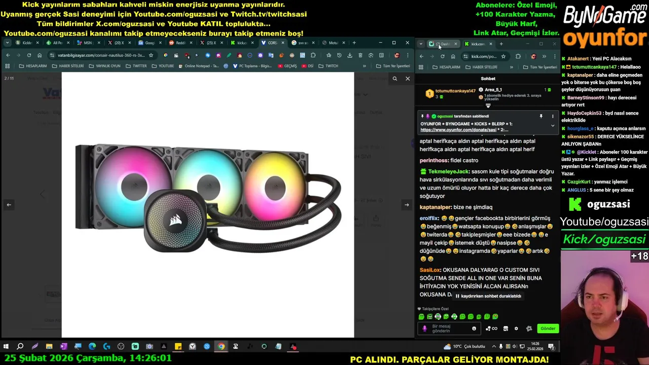Select the first Kick emote in quick row
Viewport: 649px width, 365px height.
[x=421, y=317]
